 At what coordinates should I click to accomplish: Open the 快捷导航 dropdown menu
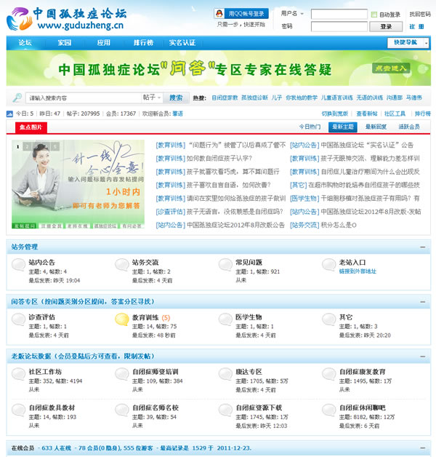click(408, 43)
